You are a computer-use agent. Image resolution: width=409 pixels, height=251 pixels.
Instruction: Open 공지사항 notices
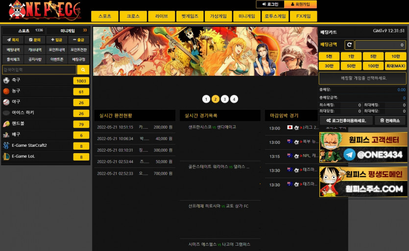[35, 59]
